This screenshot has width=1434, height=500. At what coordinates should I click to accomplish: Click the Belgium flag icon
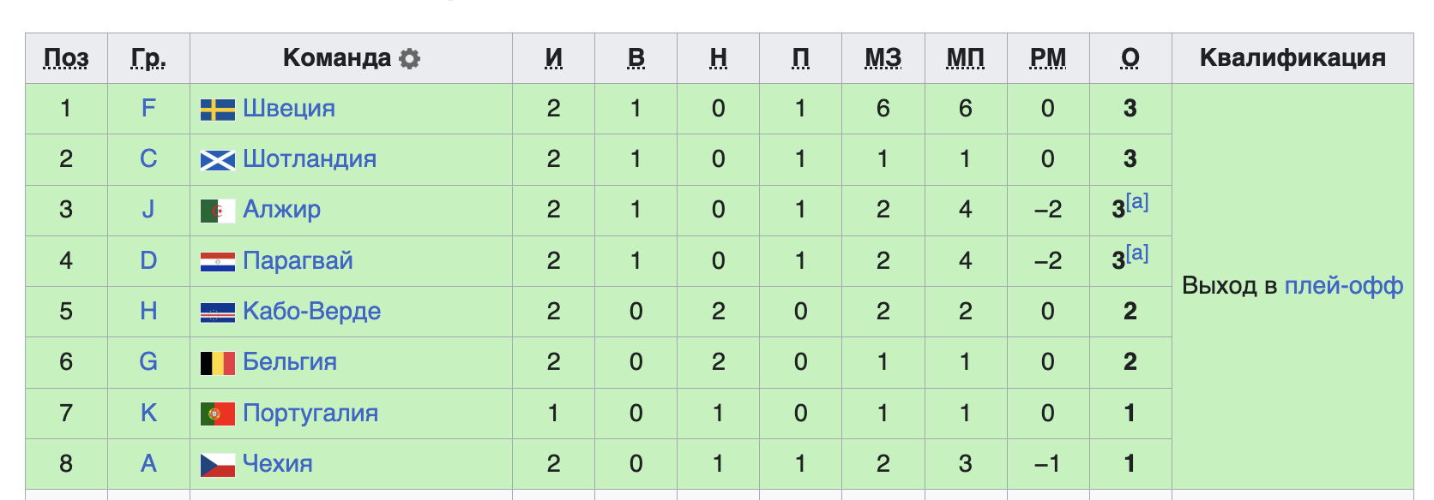218,363
